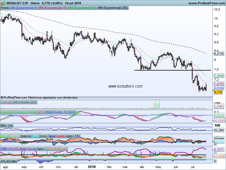The width and height of the screenshot is (226, 170).
Task: Click the MM (Simple 200) volume label
Action: coord(26,102)
